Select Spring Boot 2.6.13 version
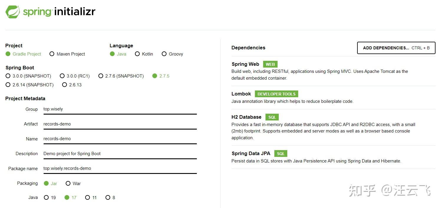The image size is (442, 208). coord(65,85)
